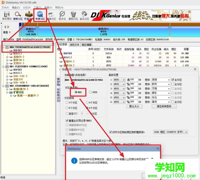Click the Clear All Labels (清空所有卷标) button
This screenshot has width=200, height=180.
point(164,106)
